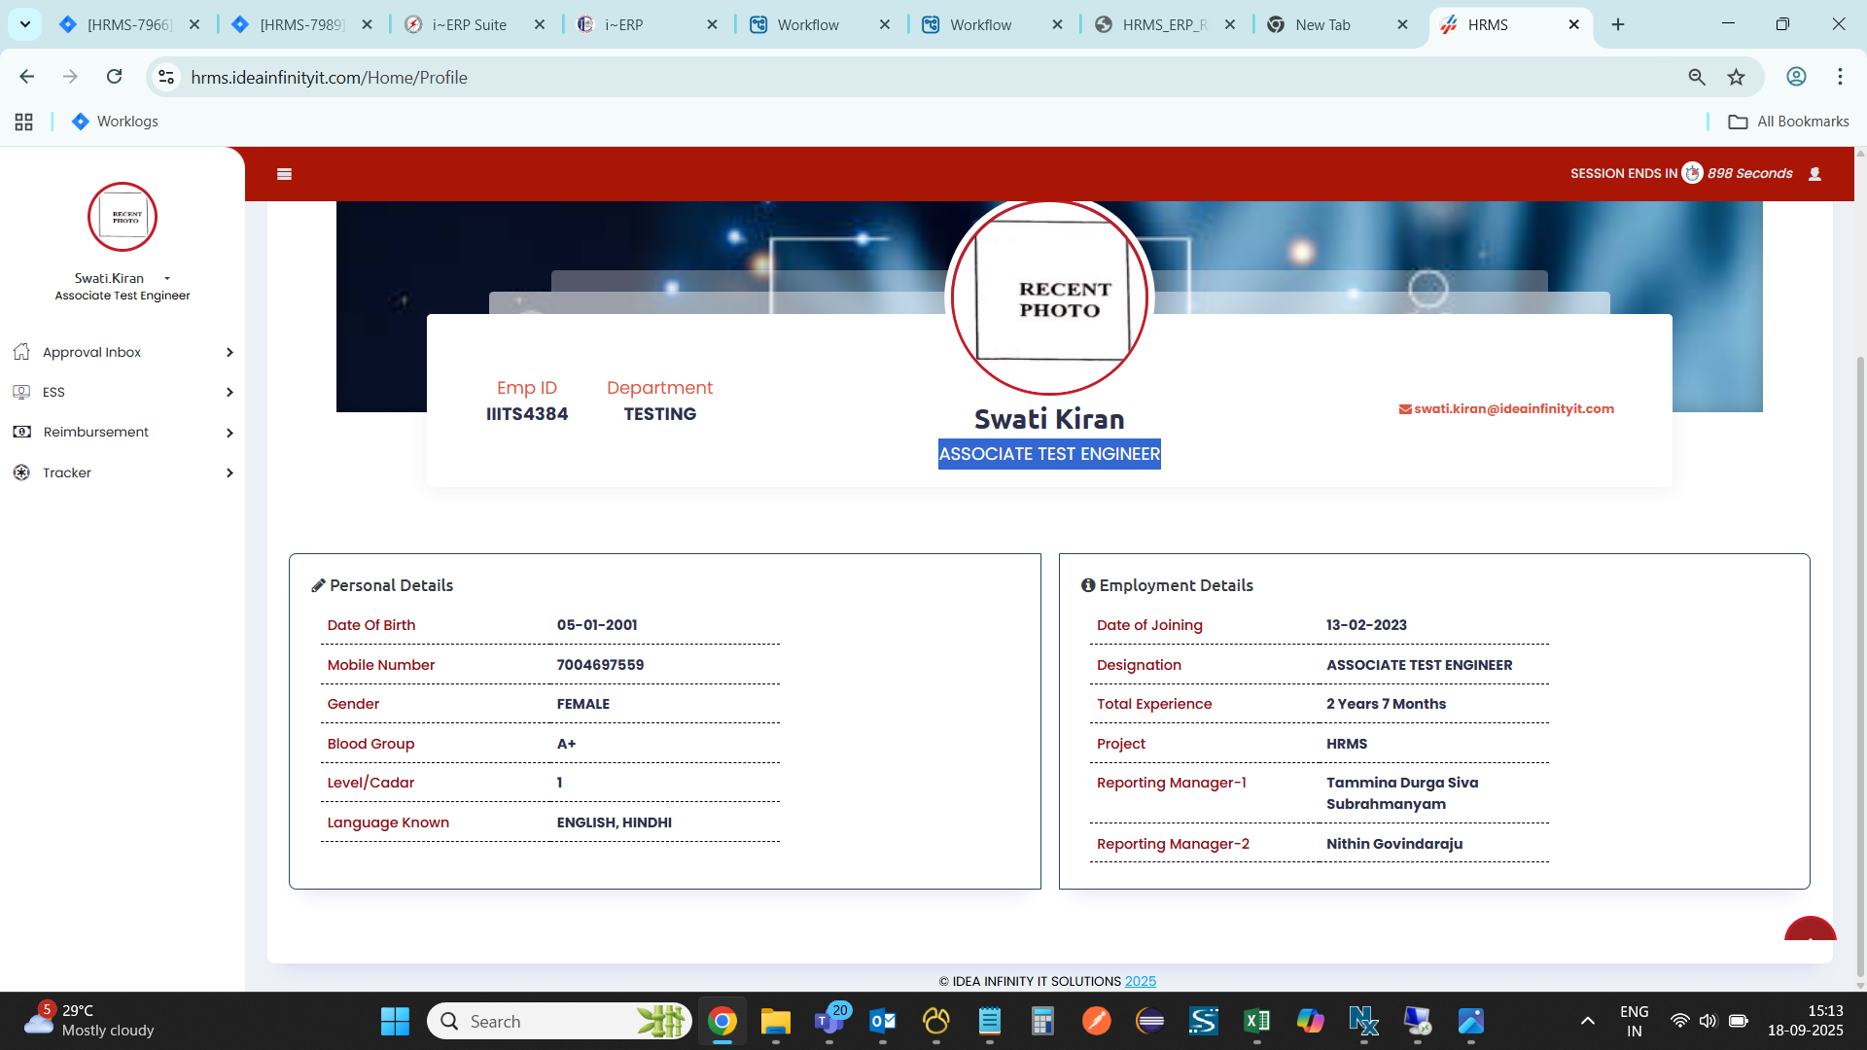The width and height of the screenshot is (1867, 1050).
Task: Open Google Chrome from the taskbar
Action: 722,1021
